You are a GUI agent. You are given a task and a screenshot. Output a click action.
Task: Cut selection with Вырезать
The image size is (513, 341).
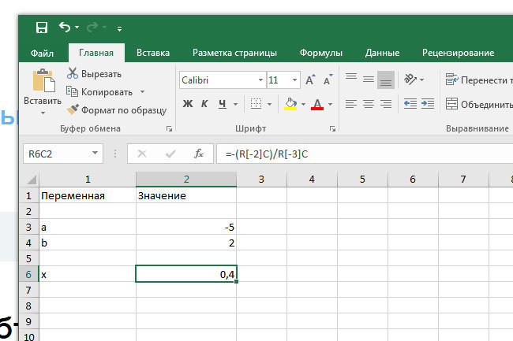94,74
